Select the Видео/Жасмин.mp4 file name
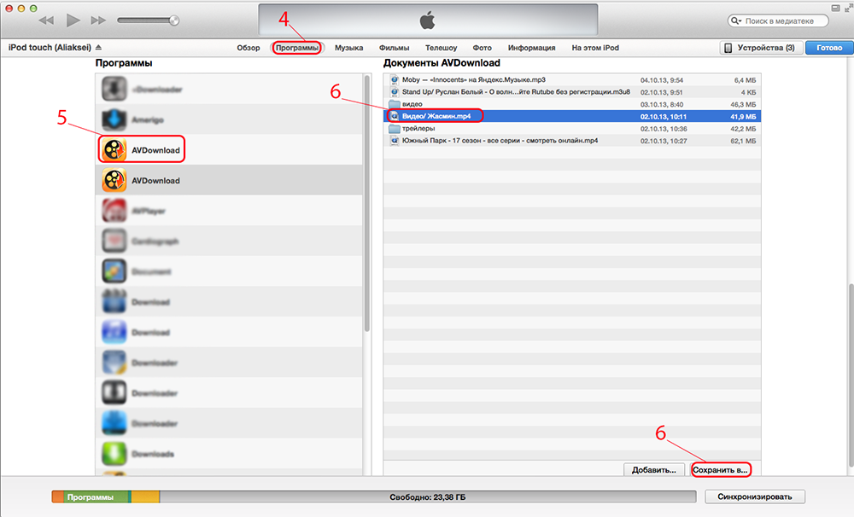854x517 pixels. pyautogui.click(x=436, y=117)
